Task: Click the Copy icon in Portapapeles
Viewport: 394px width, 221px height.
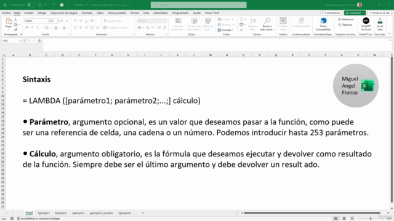Action: 15,25
